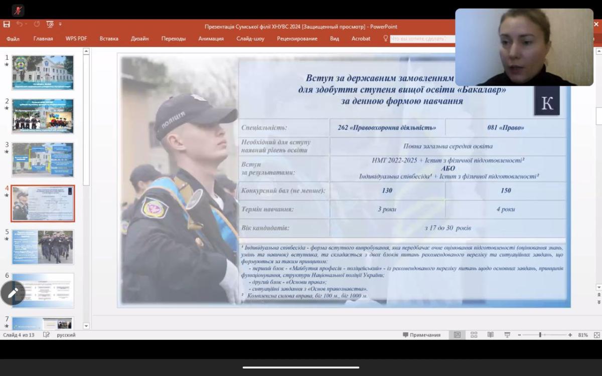Click the zoom out minus button
This screenshot has height=376, width=602.
pyautogui.click(x=519, y=335)
